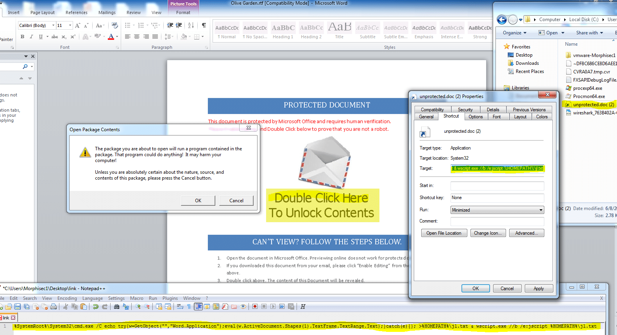Select procexp64.exe file in Explorer
617x335 pixels.
(587, 88)
